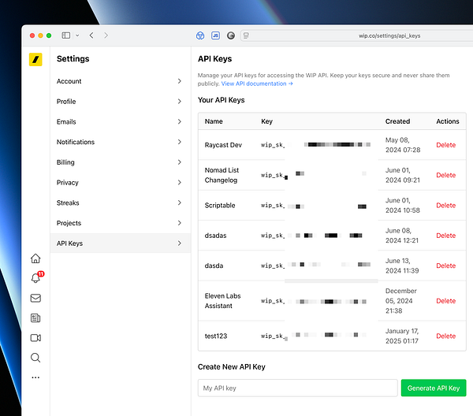Click the page settings icon in address bar
473x416 pixels.
246,35
